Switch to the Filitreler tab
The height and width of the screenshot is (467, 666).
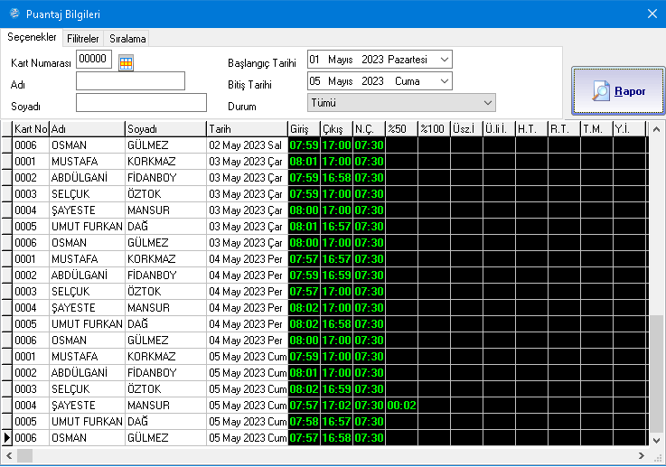tap(83, 39)
